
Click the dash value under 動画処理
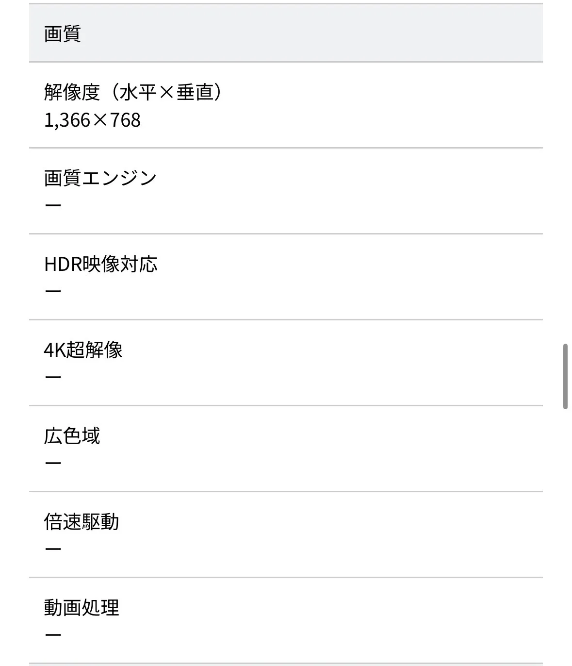[x=53, y=635]
